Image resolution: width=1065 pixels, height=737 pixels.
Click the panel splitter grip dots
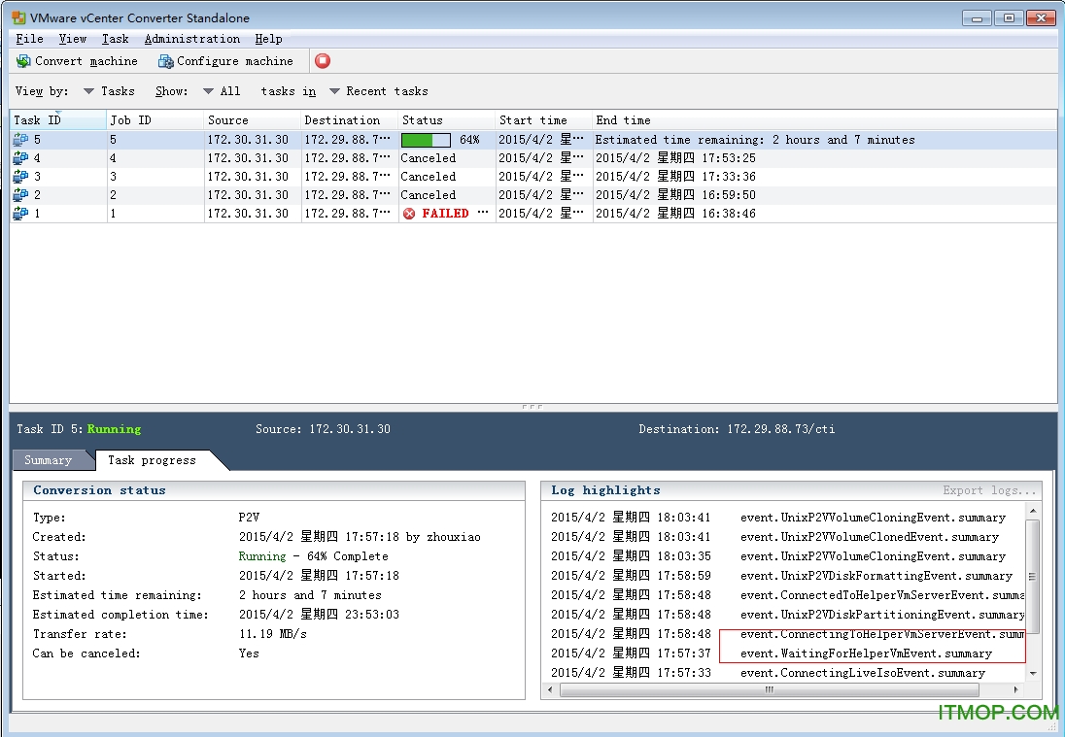point(532,407)
